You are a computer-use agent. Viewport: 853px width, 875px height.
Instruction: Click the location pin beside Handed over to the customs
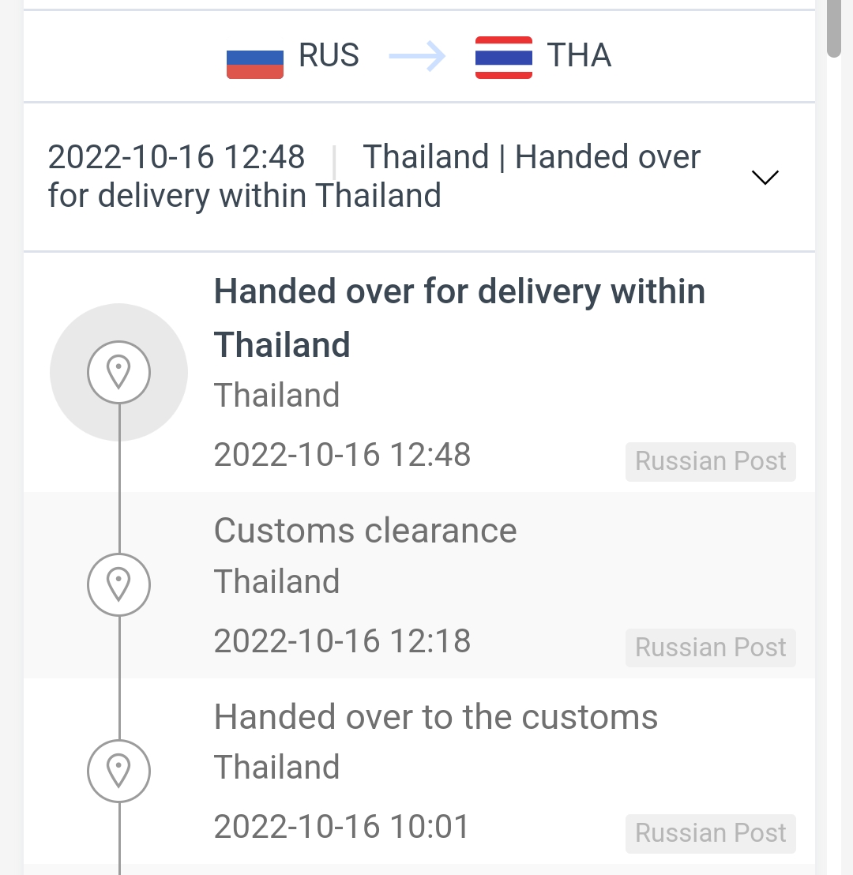point(119,771)
